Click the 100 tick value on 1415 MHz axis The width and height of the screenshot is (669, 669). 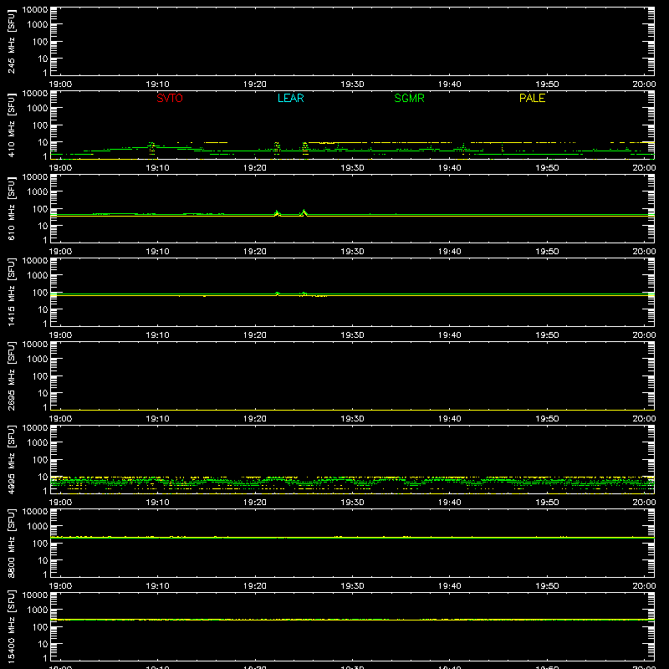40,293
